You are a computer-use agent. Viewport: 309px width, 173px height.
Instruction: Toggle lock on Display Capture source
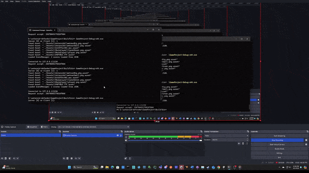[121, 135]
